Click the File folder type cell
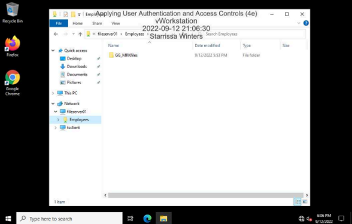This screenshot has width=352, height=224. tap(251, 55)
